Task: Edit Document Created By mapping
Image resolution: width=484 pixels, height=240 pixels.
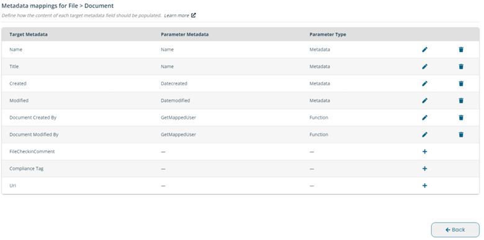Action: point(424,118)
